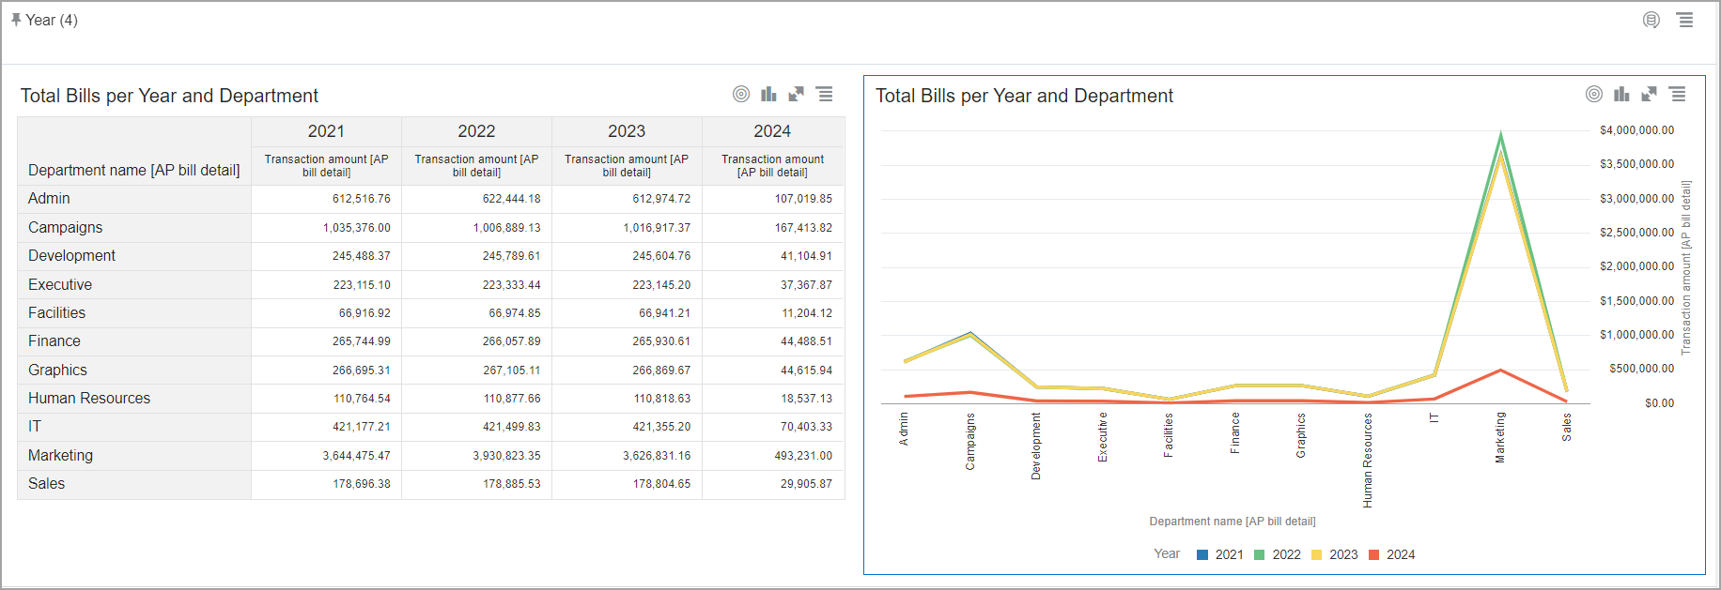Open the dashboard-level menu at top right
The image size is (1721, 590).
(x=1685, y=20)
